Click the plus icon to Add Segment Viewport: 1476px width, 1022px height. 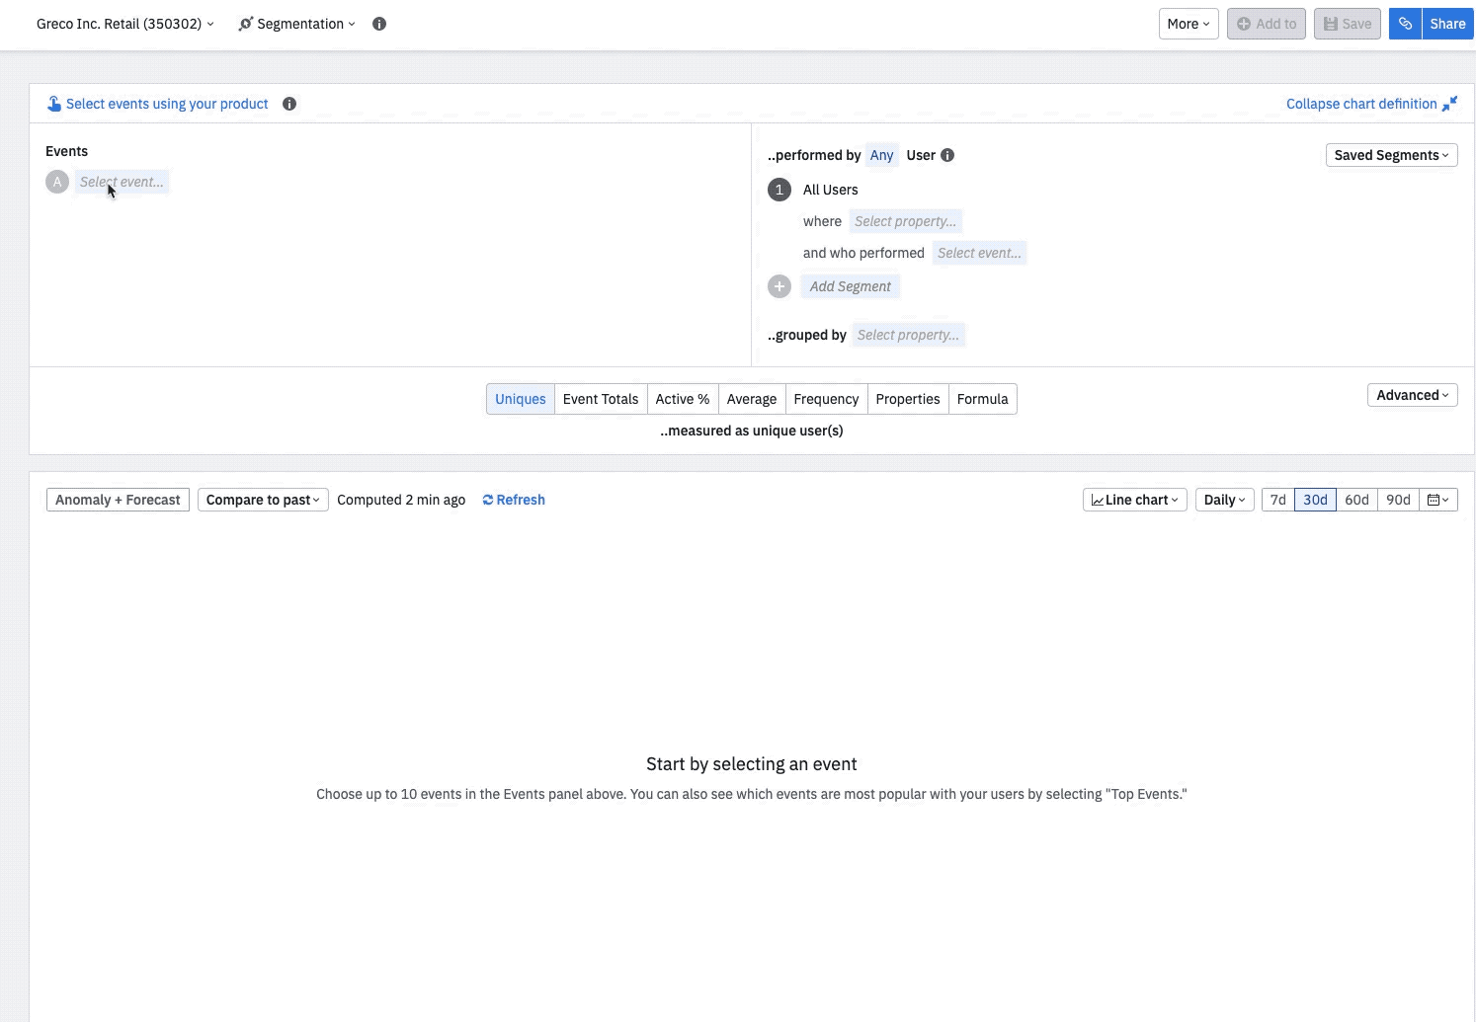779,285
